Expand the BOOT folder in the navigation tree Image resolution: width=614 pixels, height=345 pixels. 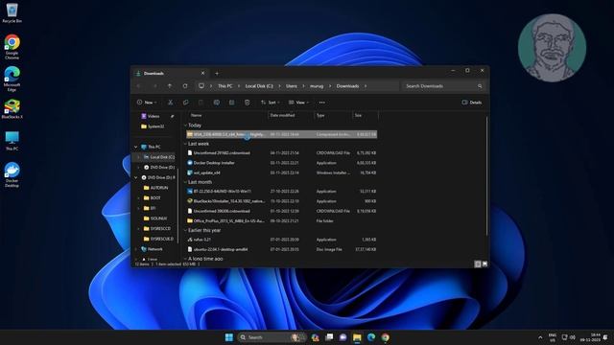(x=138, y=198)
